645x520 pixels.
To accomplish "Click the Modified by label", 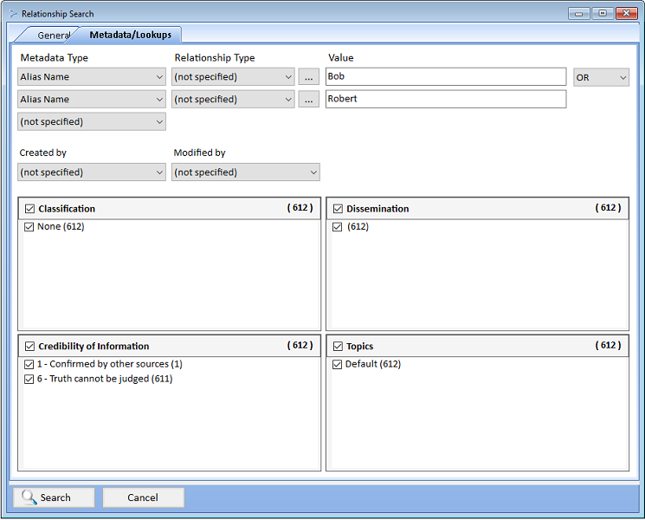I will coord(199,153).
